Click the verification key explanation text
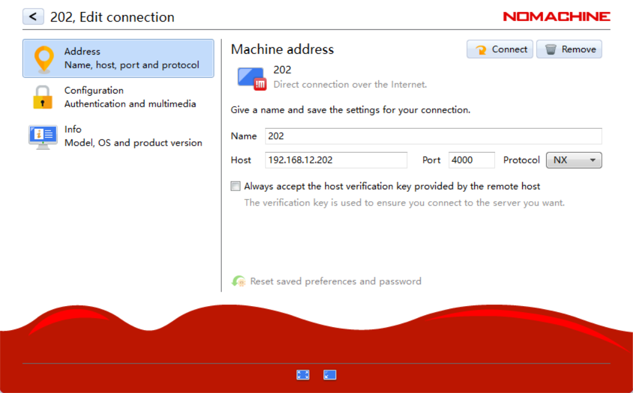The image size is (633, 393). pyautogui.click(x=405, y=202)
